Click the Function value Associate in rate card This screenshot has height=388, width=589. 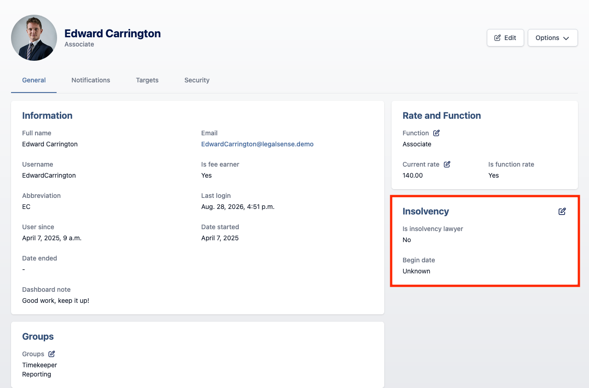tap(417, 144)
